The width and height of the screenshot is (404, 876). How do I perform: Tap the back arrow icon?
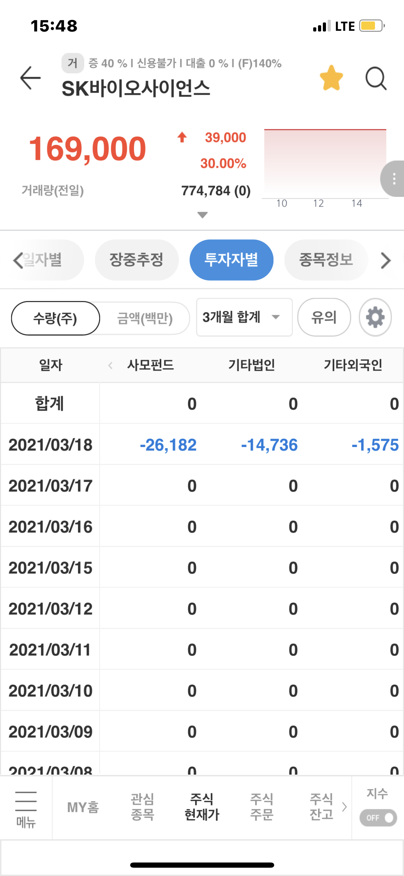pyautogui.click(x=30, y=78)
